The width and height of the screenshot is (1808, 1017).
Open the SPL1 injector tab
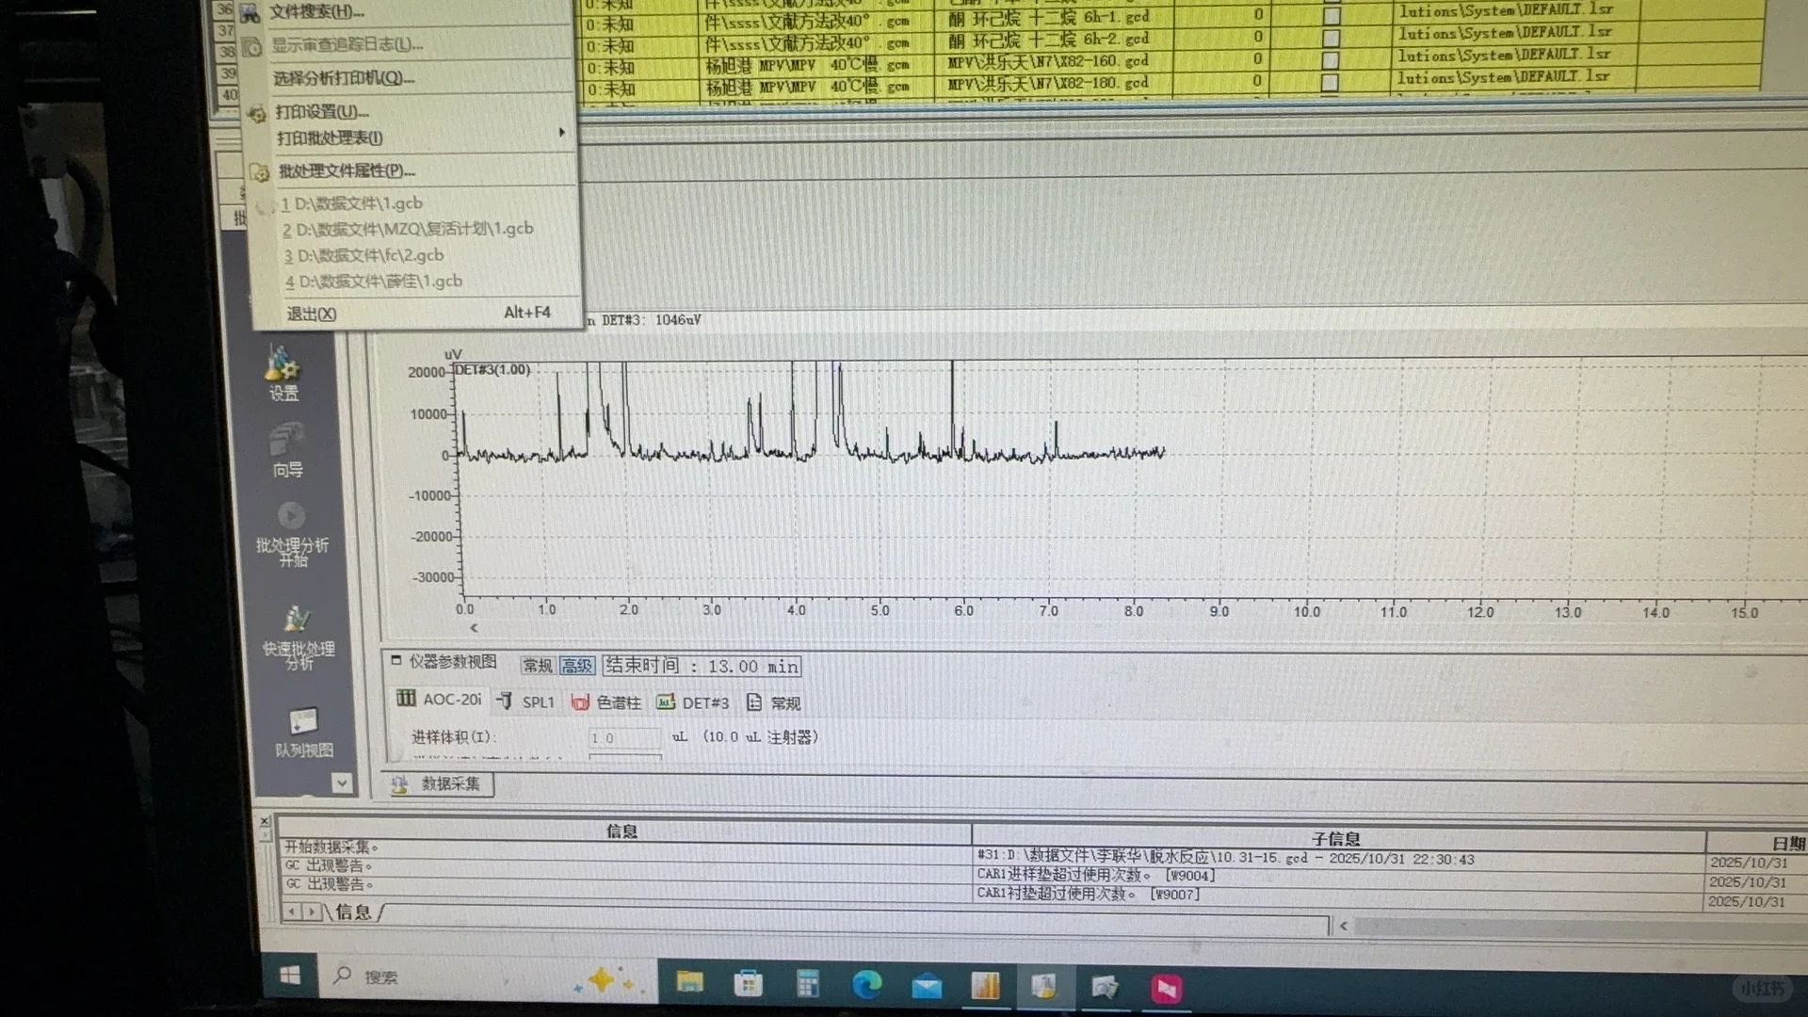tap(526, 702)
